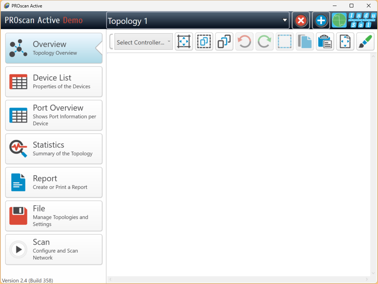Viewport: 378px width, 284px height.
Task: Delete topology with the red X button
Action: [301, 20]
